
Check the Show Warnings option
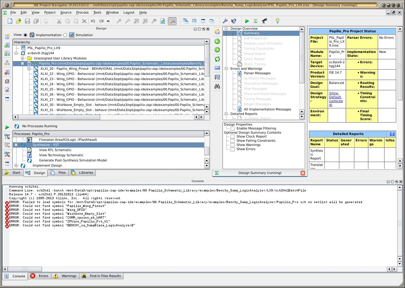(233, 145)
